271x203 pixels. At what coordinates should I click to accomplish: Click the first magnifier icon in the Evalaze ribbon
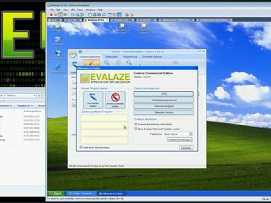pyautogui.click(x=107, y=63)
